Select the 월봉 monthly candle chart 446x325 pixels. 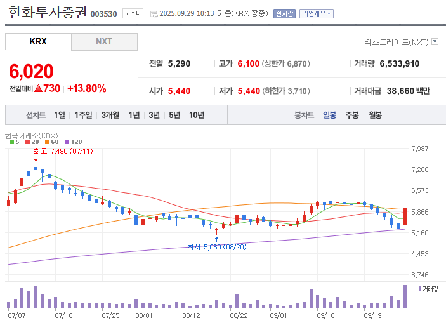[x=375, y=115]
